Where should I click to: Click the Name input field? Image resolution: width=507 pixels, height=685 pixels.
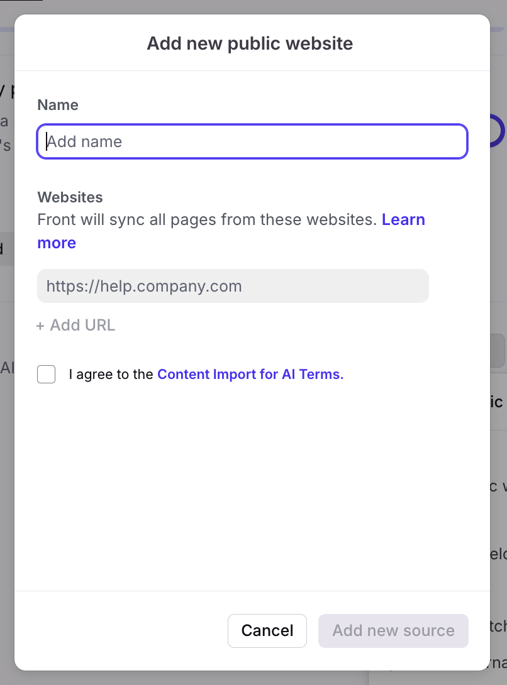pyautogui.click(x=252, y=141)
